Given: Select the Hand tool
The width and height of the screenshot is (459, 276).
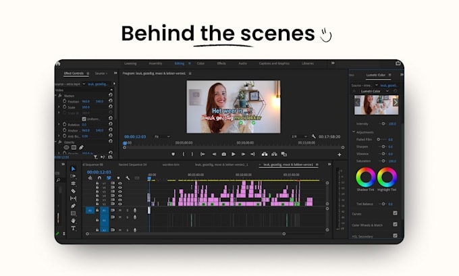Looking at the screenshot, I should click(x=73, y=221).
